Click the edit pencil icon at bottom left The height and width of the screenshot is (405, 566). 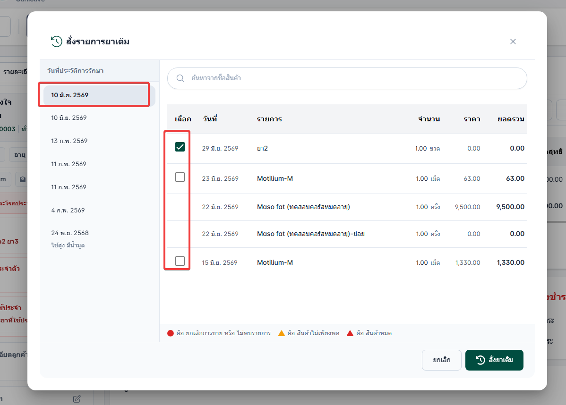tap(77, 399)
